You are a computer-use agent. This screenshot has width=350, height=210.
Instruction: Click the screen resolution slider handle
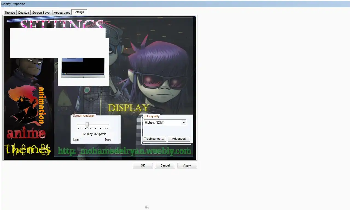(x=87, y=125)
